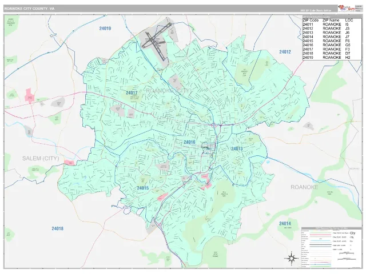
Task: Click the '24017' ZIP label on the map
Action: [132, 92]
